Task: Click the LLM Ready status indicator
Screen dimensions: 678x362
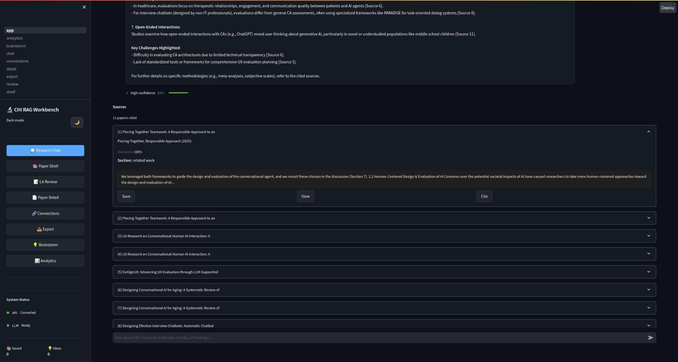Action: point(20,325)
